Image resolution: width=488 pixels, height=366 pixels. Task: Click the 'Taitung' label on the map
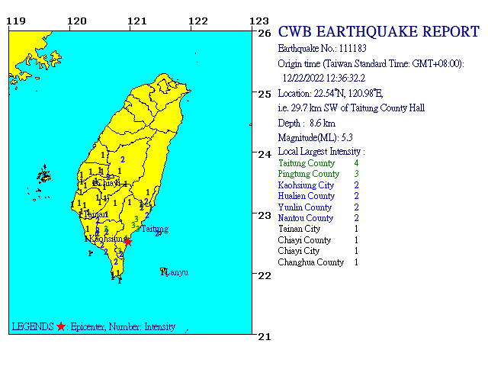click(155, 230)
